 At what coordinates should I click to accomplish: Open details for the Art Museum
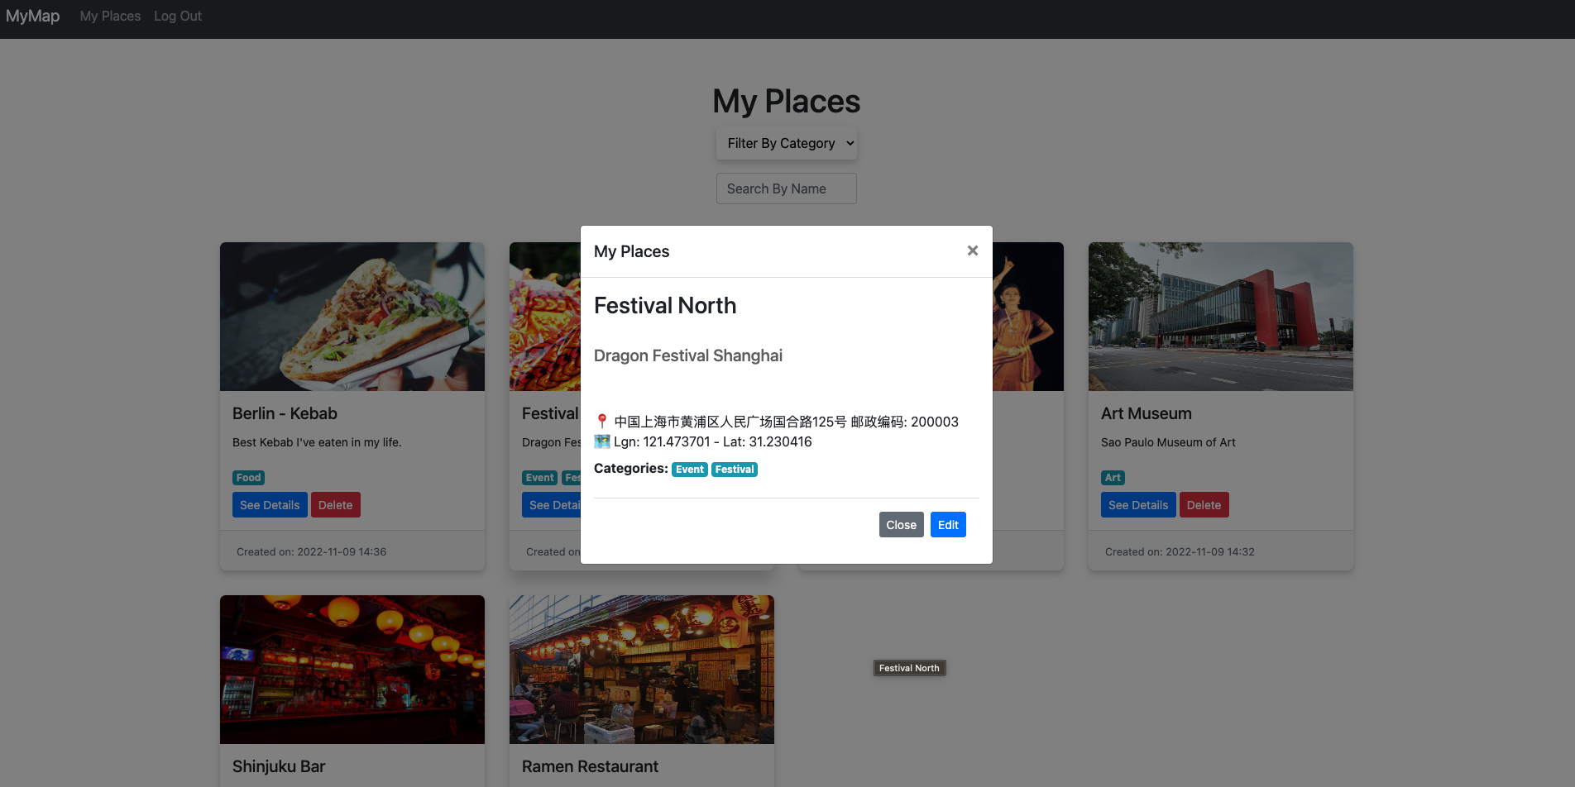point(1137,504)
